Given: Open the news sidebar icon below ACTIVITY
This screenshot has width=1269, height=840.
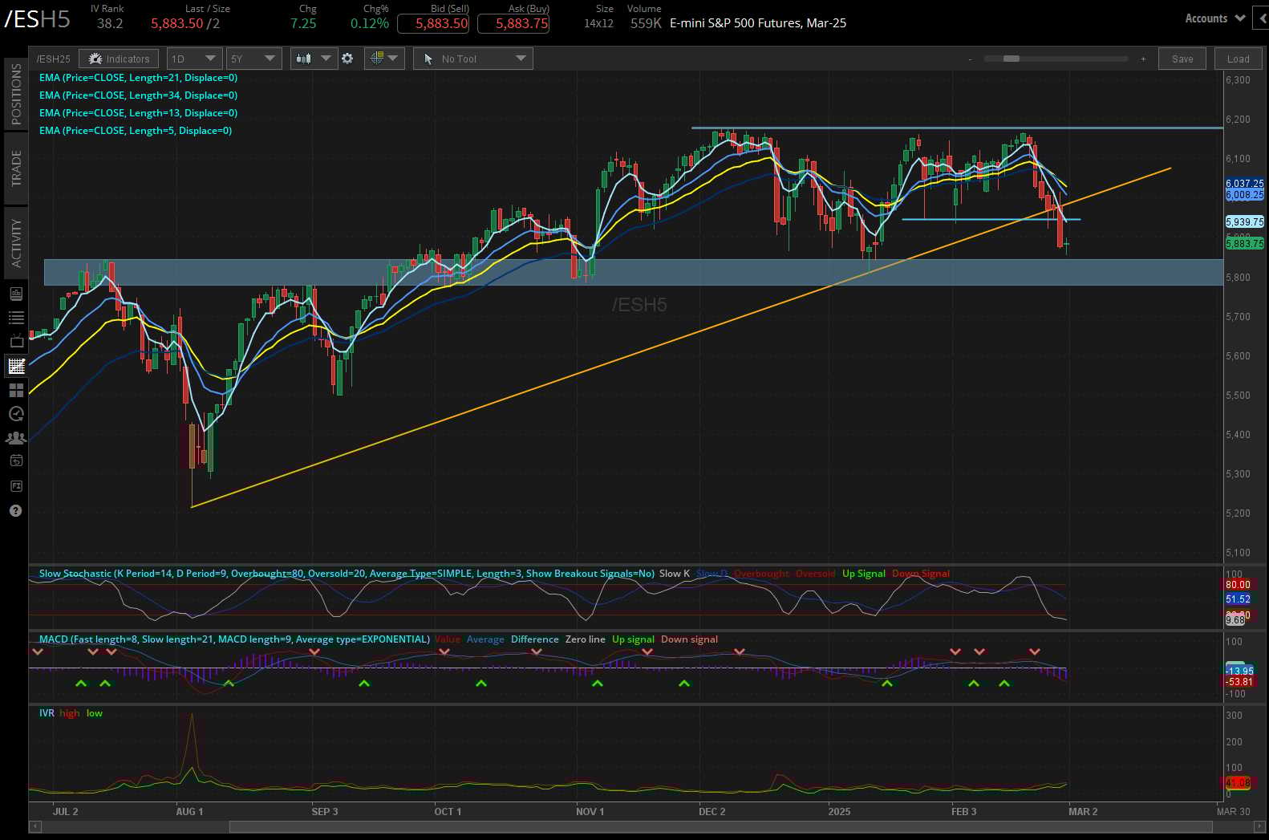Looking at the screenshot, I should 16,294.
